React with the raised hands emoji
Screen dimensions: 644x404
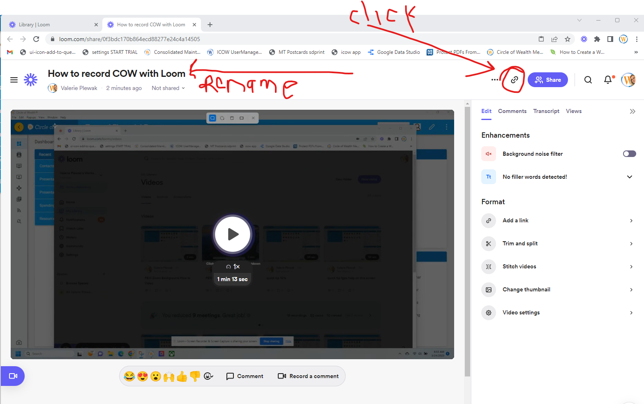point(169,376)
